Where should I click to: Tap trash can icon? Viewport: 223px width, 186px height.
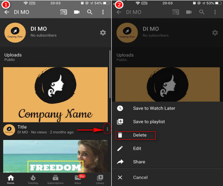(120, 135)
